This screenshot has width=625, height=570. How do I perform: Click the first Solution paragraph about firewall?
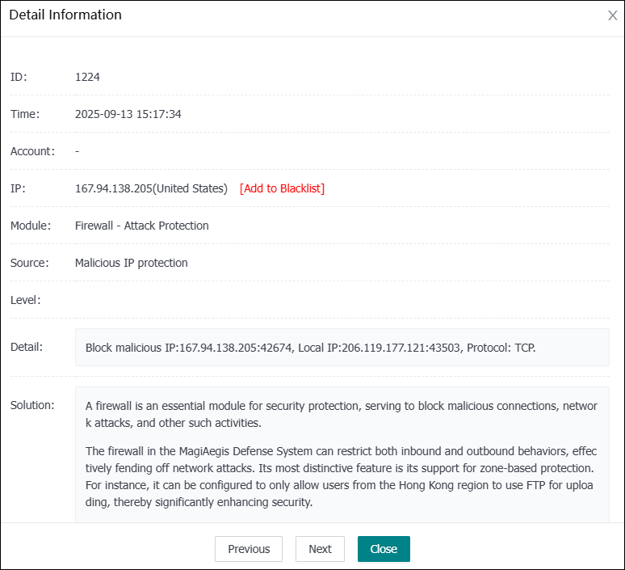click(342, 414)
